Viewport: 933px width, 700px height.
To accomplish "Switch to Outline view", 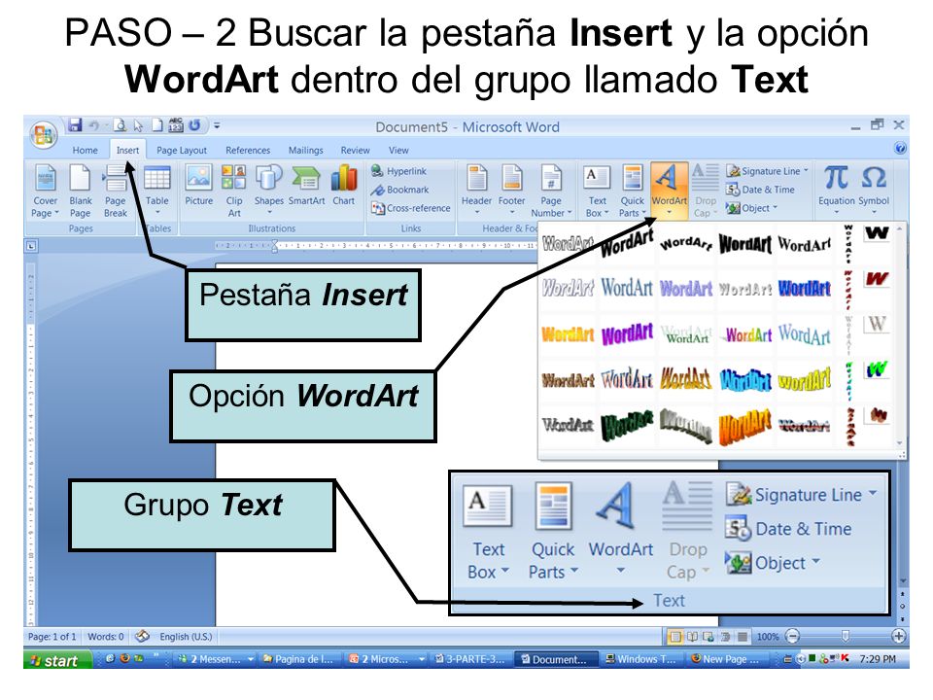I will pos(725,637).
